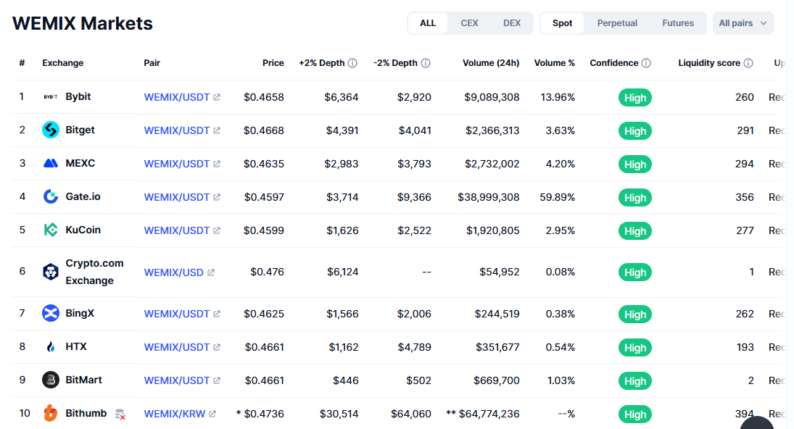
Task: Click external link icon beside WEMIX/USD
Action: pos(211,272)
